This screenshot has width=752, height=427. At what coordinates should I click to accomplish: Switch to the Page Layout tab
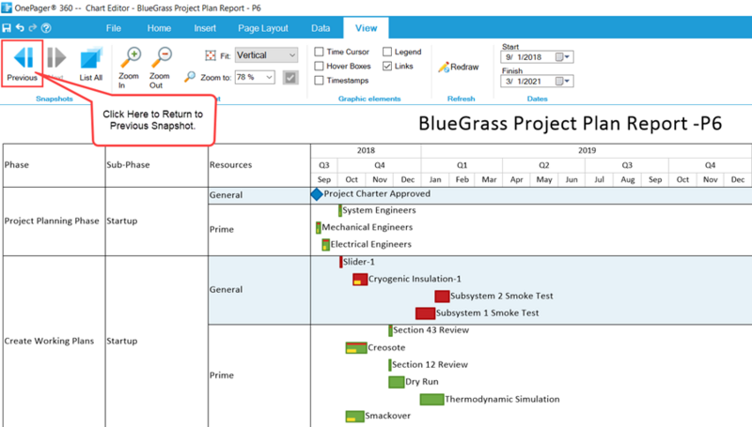(x=263, y=28)
